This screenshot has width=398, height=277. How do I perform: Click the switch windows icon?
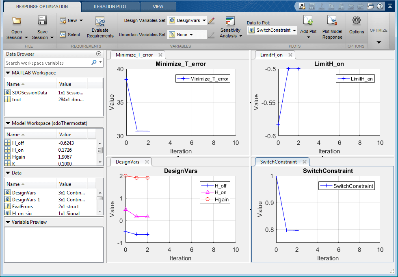370,6
